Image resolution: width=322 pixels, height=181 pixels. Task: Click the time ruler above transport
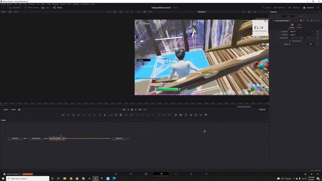point(134,103)
